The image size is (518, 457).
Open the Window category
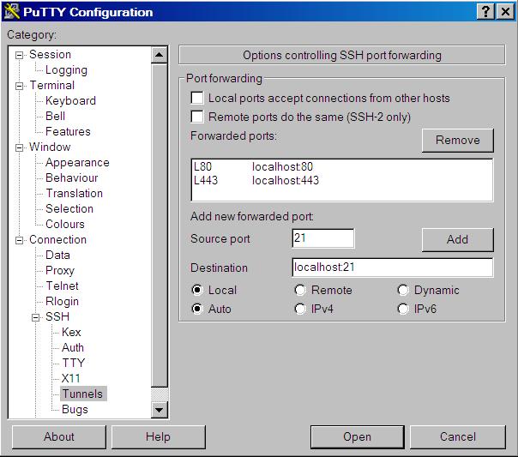tap(50, 147)
